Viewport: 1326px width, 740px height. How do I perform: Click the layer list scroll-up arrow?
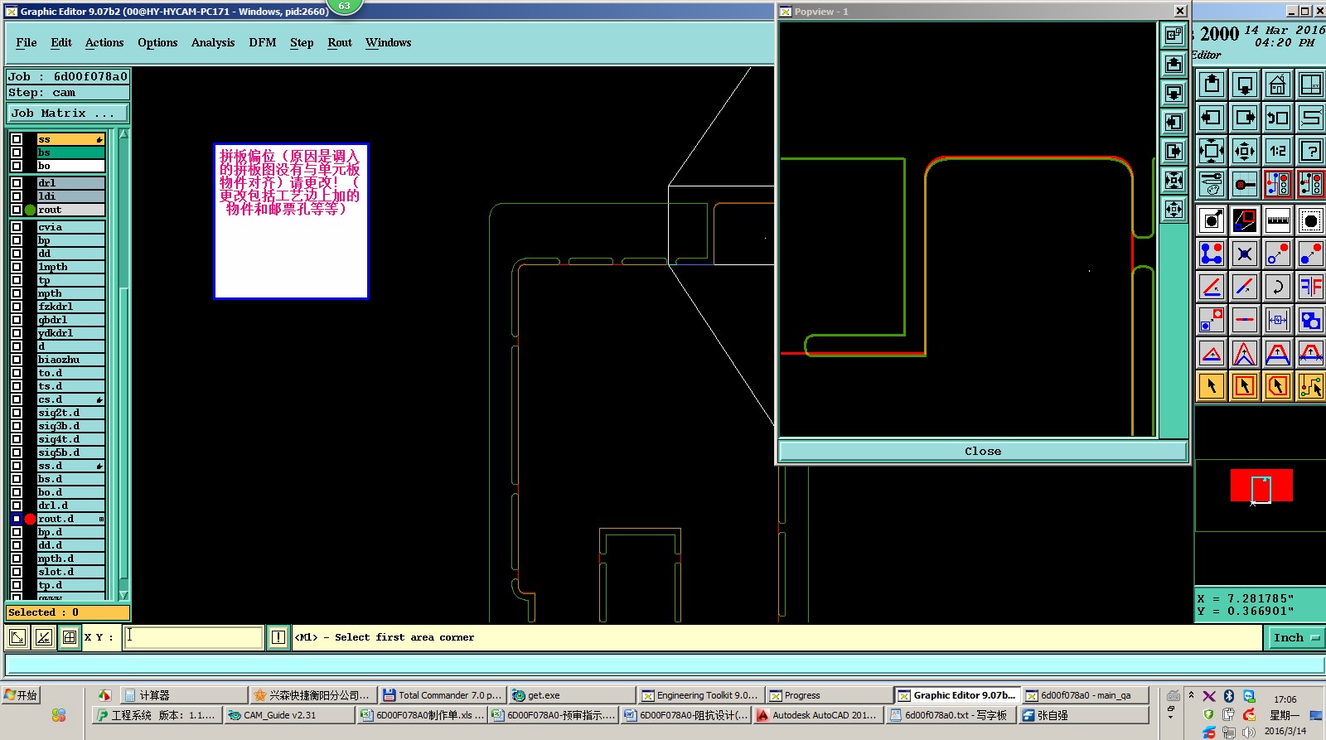pyautogui.click(x=123, y=134)
